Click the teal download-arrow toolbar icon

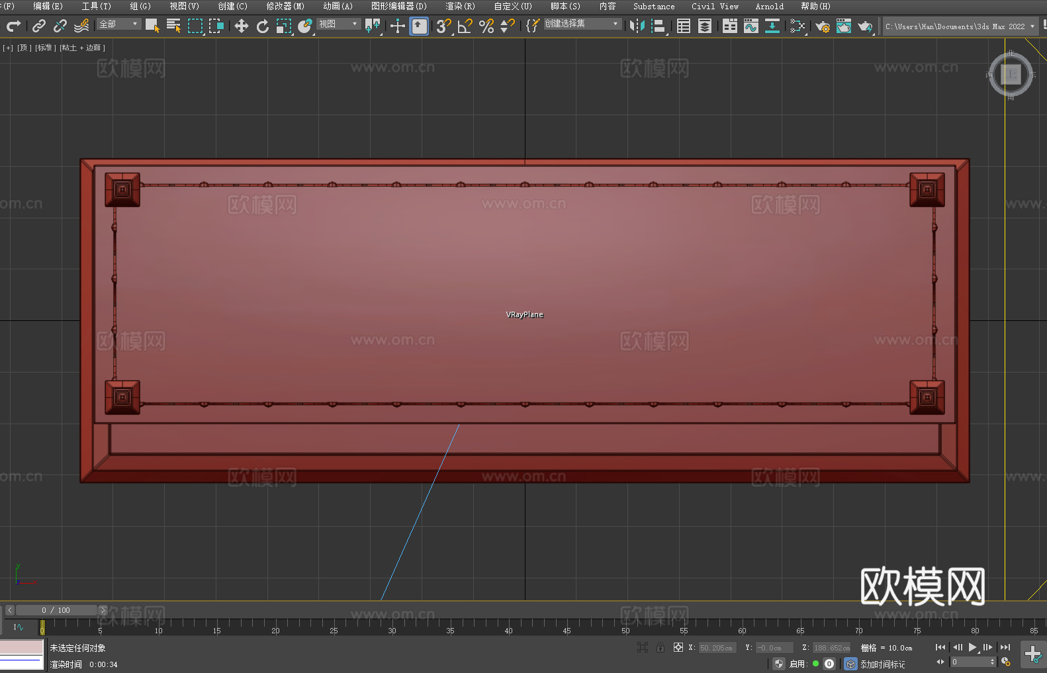[772, 26]
